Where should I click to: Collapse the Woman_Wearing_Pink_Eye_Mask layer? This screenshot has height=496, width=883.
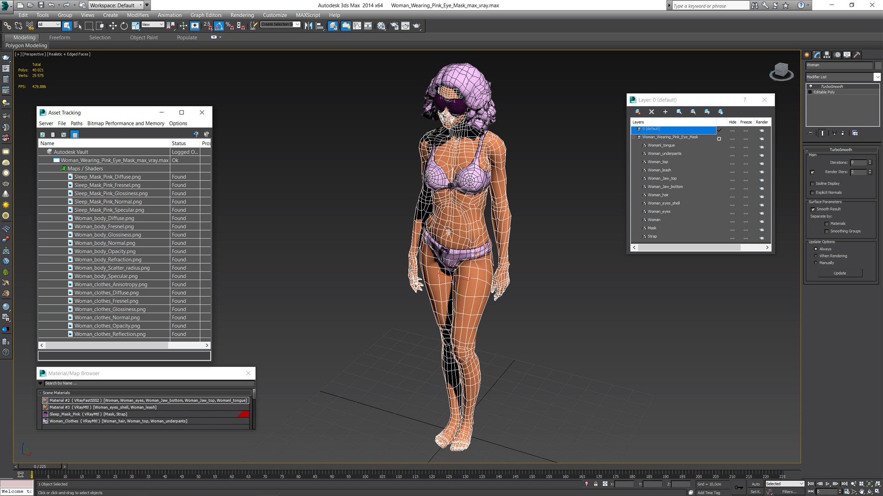634,137
